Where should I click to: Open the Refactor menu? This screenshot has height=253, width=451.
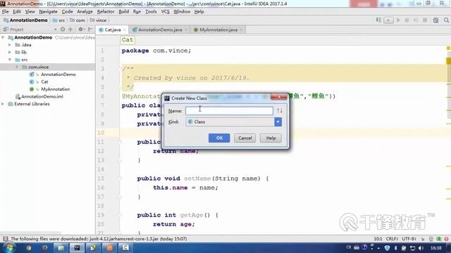[106, 12]
